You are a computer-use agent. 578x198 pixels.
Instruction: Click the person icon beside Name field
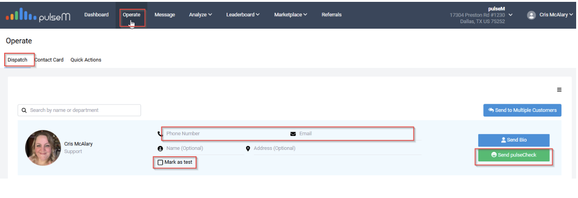tap(160, 148)
